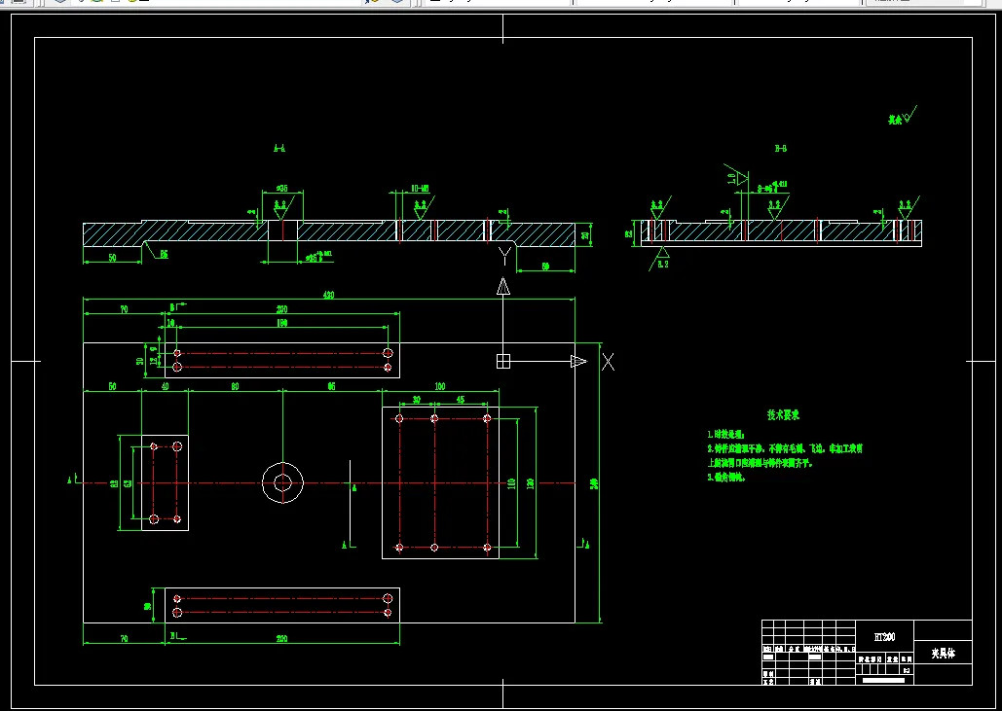Click the first technical requirement line '1.'
Image resolution: width=1002 pixels, height=711 pixels.
pyautogui.click(x=726, y=434)
